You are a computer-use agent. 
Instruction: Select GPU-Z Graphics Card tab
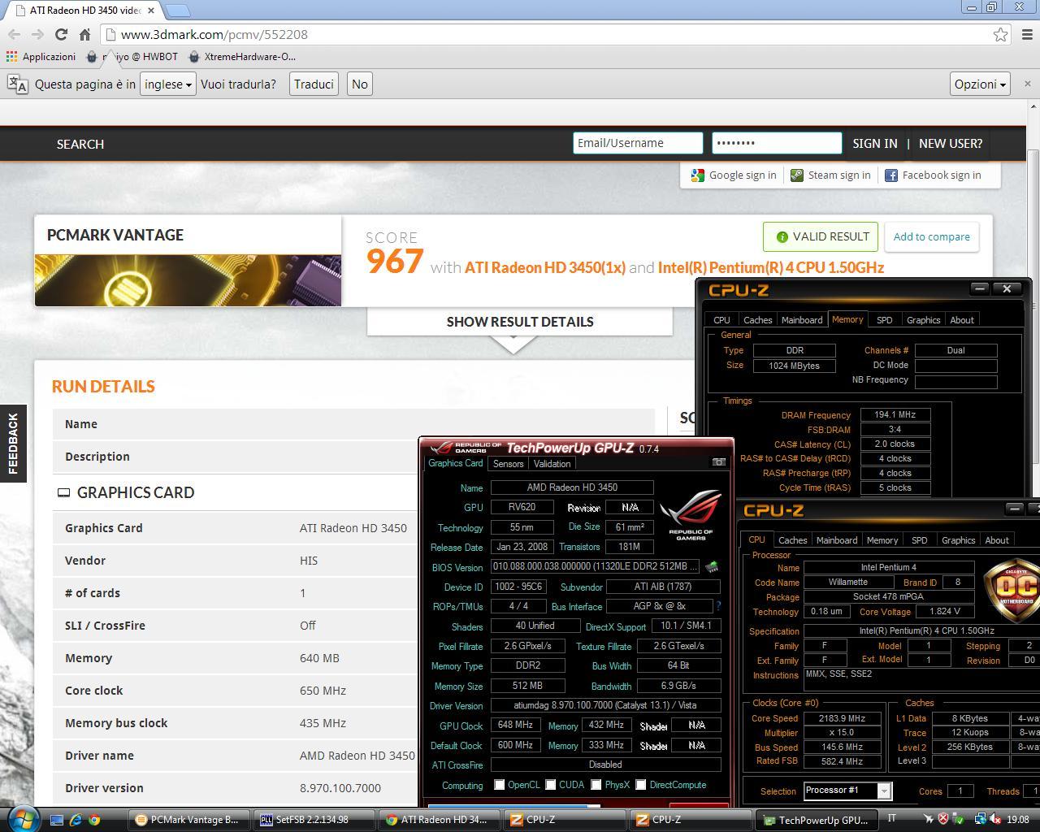[455, 463]
